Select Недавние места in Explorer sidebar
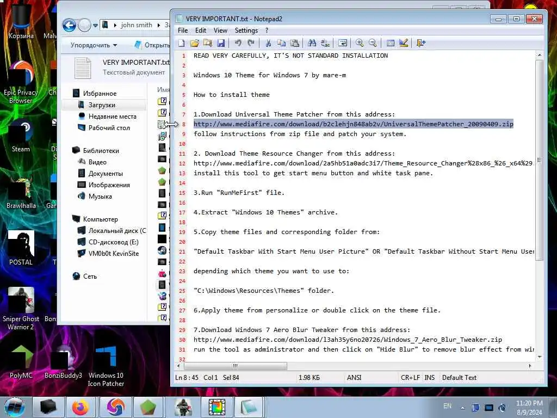Image resolution: width=557 pixels, height=418 pixels. point(112,116)
